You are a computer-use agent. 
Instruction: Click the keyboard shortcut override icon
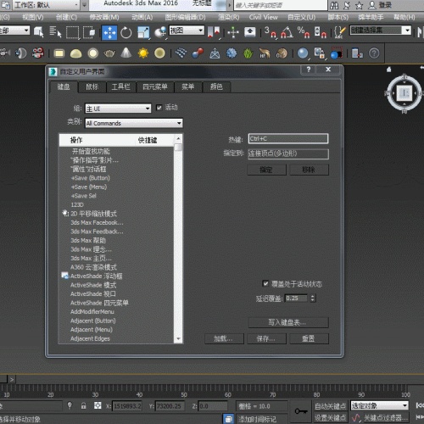[250, 32]
